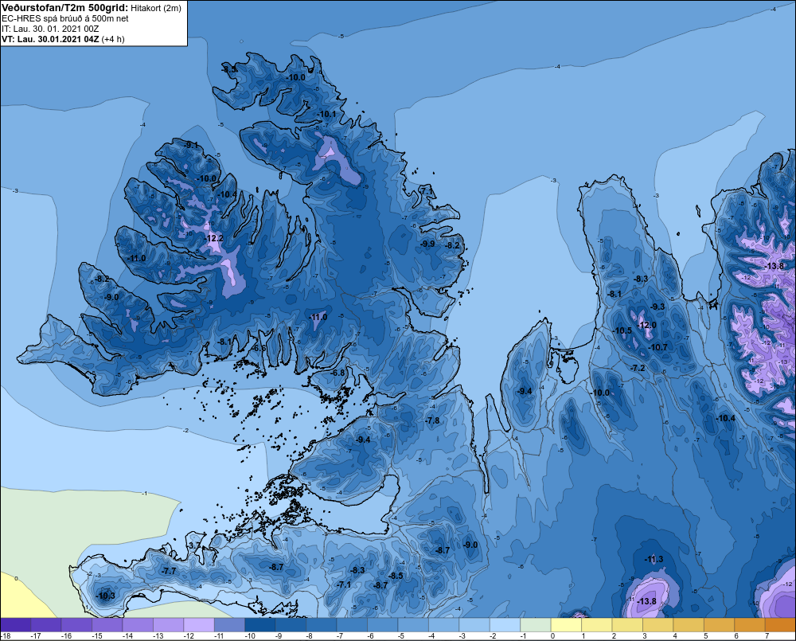This screenshot has width=796, height=641.
Task: Click the -12.0 temperature label
Action: [647, 325]
